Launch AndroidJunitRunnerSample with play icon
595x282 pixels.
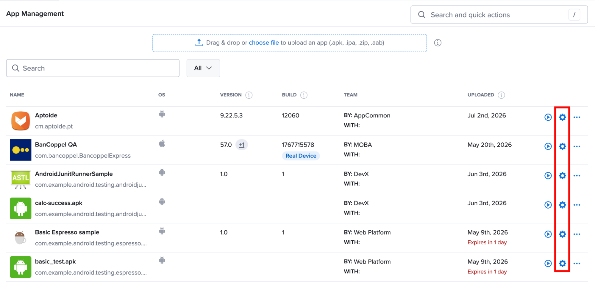pyautogui.click(x=548, y=176)
